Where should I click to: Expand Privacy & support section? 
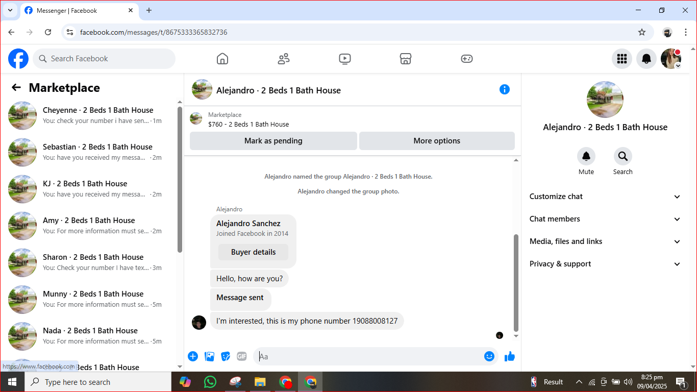[x=605, y=264]
